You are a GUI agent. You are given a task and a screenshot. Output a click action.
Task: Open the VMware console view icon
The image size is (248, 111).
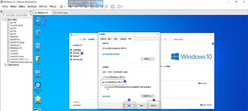(113, 7)
